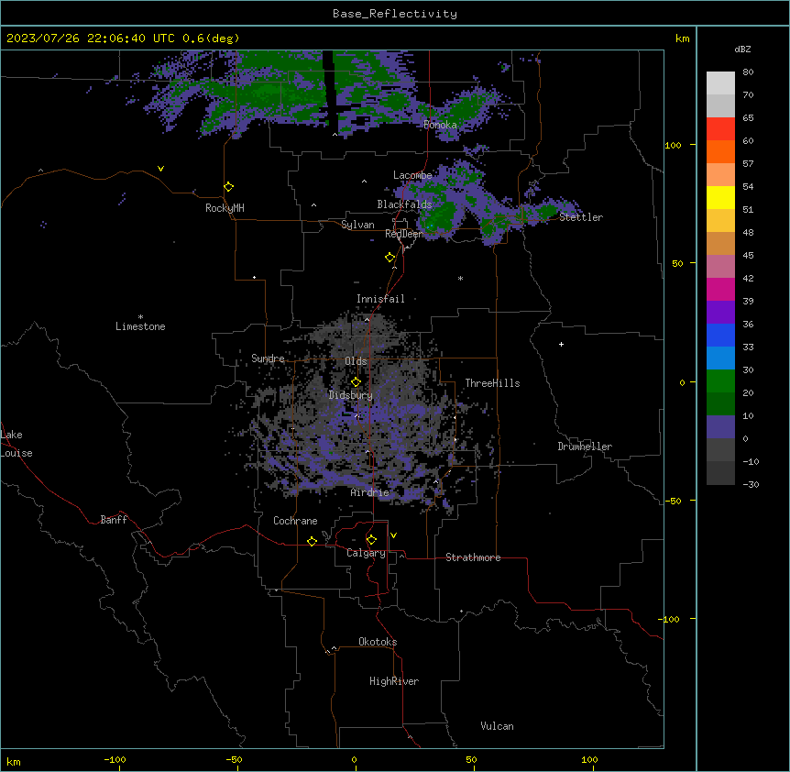Click the Strathmore label
The height and width of the screenshot is (772, 790).
click(x=473, y=557)
